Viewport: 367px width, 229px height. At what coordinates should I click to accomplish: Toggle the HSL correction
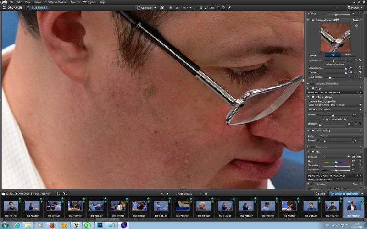point(313,152)
